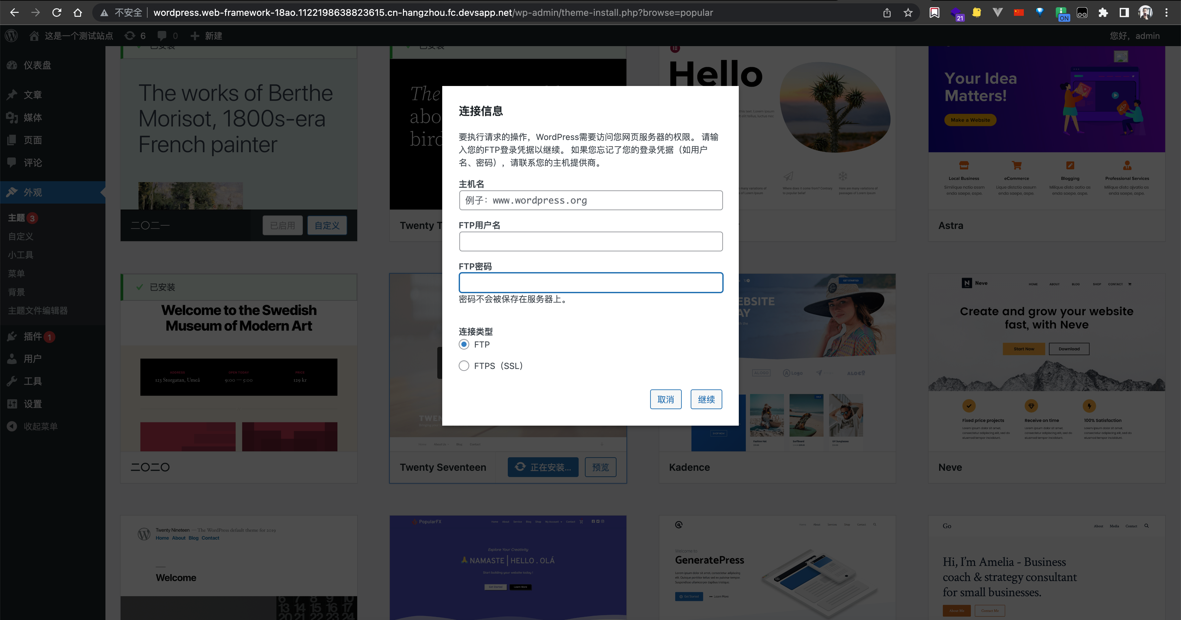This screenshot has width=1181, height=620.
Task: Open the user profile avatar
Action: pos(1145,13)
